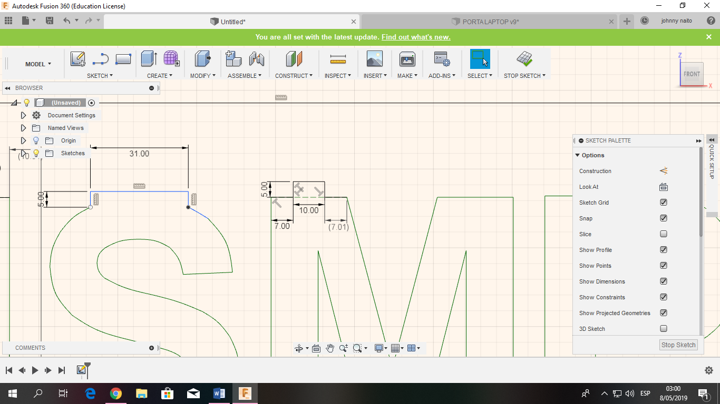The width and height of the screenshot is (720, 404).
Task: Toggle the Show Constraints checkbox
Action: [x=664, y=297]
